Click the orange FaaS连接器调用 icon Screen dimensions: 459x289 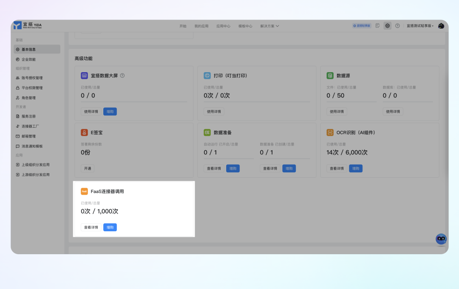point(84,191)
